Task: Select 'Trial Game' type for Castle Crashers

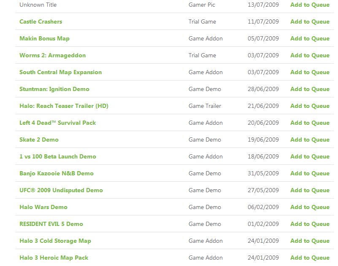Action: (x=202, y=21)
